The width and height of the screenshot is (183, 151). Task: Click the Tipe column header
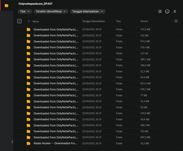click(118, 21)
